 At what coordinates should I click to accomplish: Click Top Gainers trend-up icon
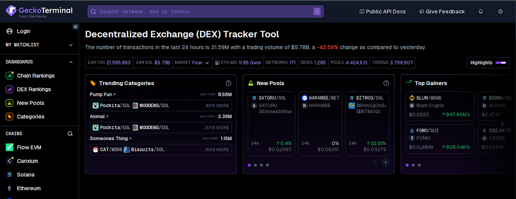pos(409,82)
